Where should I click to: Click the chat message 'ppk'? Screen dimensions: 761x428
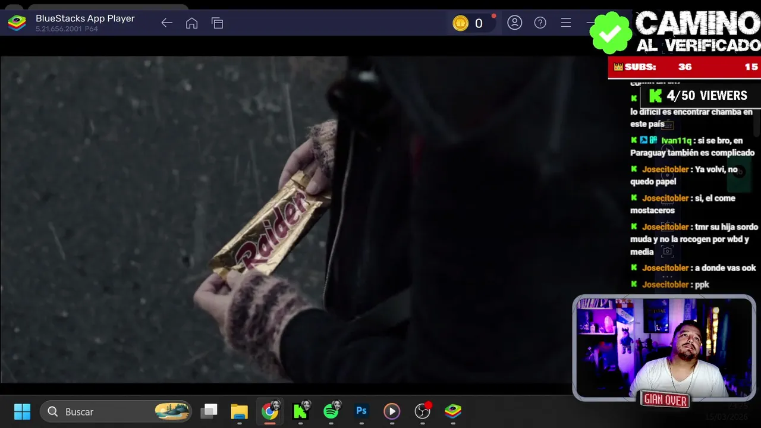(702, 285)
